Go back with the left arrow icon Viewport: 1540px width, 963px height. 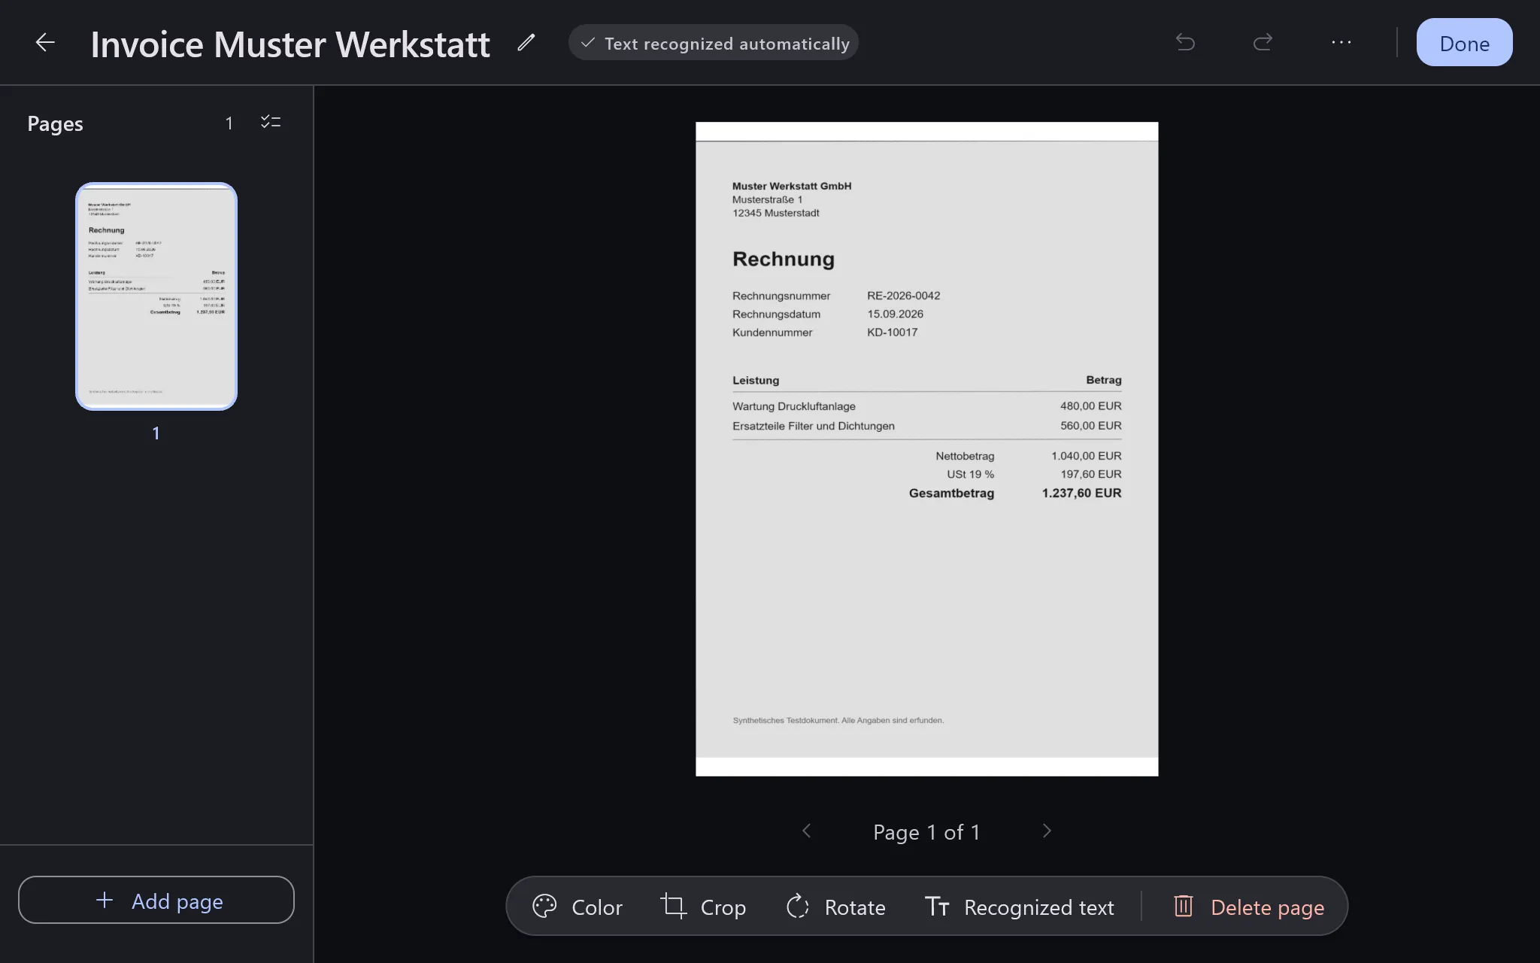[x=45, y=43]
